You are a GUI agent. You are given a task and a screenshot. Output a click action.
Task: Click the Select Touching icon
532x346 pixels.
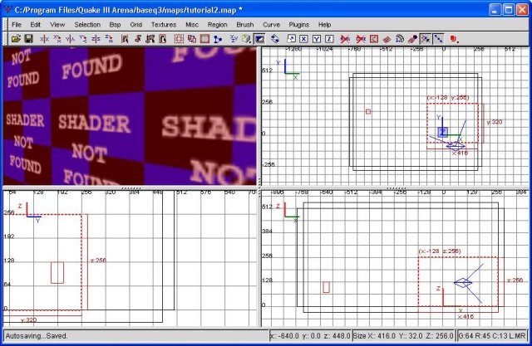pyautogui.click(x=137, y=39)
